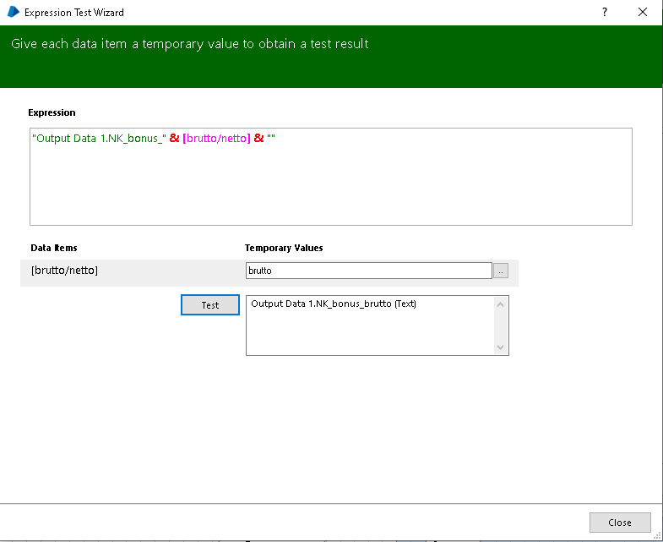The width and height of the screenshot is (663, 542).
Task: Click the Close button at the bottom
Action: click(620, 523)
